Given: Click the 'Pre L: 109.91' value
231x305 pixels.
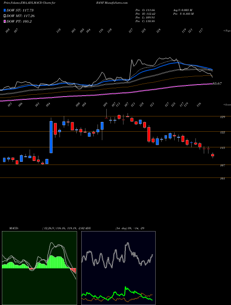Looking at the screenshot, I should 145,18.
